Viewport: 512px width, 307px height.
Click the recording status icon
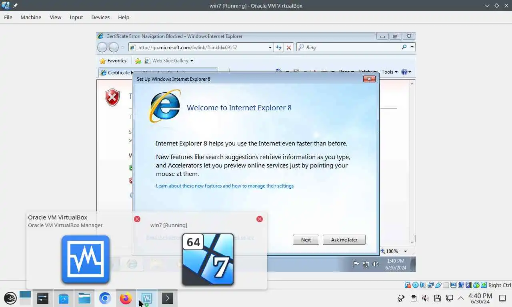click(461, 285)
